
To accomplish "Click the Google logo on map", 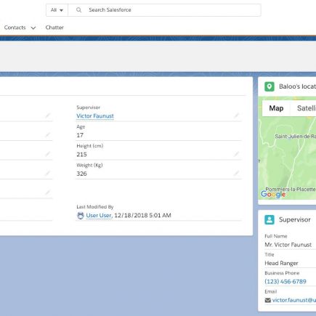I will [x=273, y=194].
